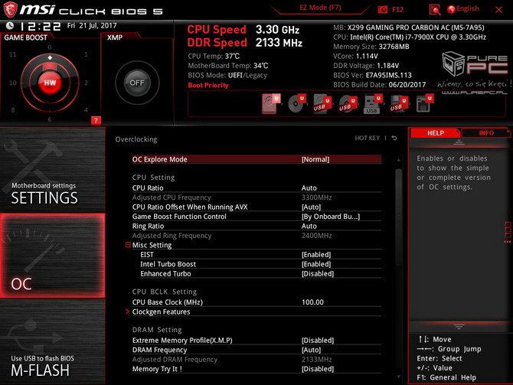Click scrollbar down arrow in OC list
The width and height of the screenshot is (513, 385).
[x=398, y=377]
